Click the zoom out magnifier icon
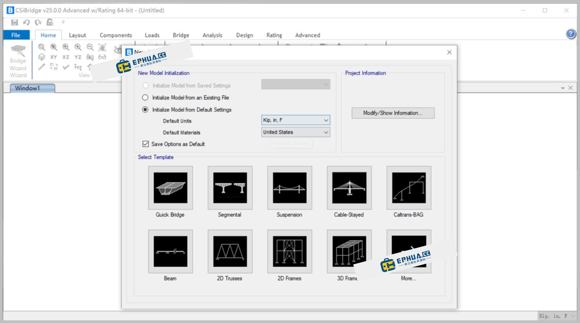Screen dimensions: 580x323 (x=90, y=47)
